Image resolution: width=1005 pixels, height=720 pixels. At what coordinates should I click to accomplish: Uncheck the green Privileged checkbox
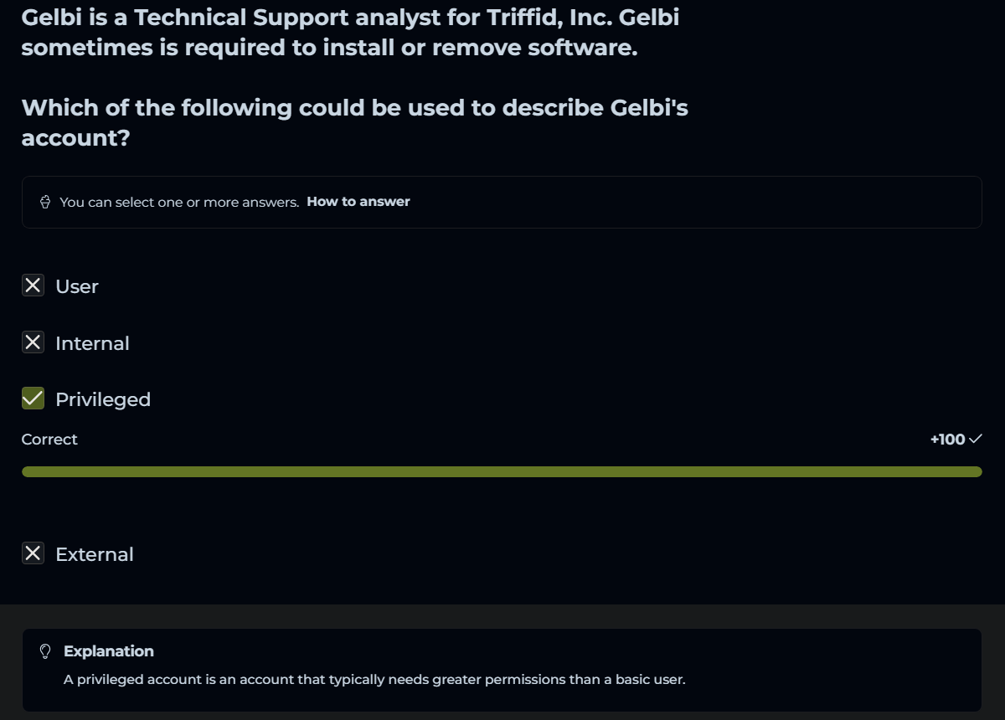[33, 399]
